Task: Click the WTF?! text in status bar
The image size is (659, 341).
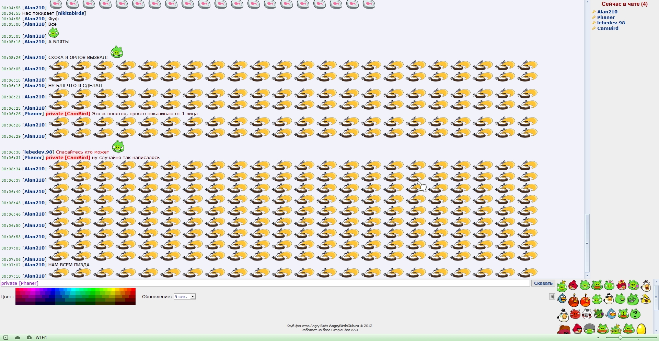Action: [41, 338]
